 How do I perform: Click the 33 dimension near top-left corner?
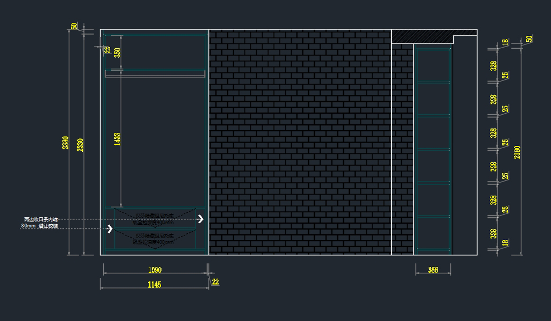[107, 50]
